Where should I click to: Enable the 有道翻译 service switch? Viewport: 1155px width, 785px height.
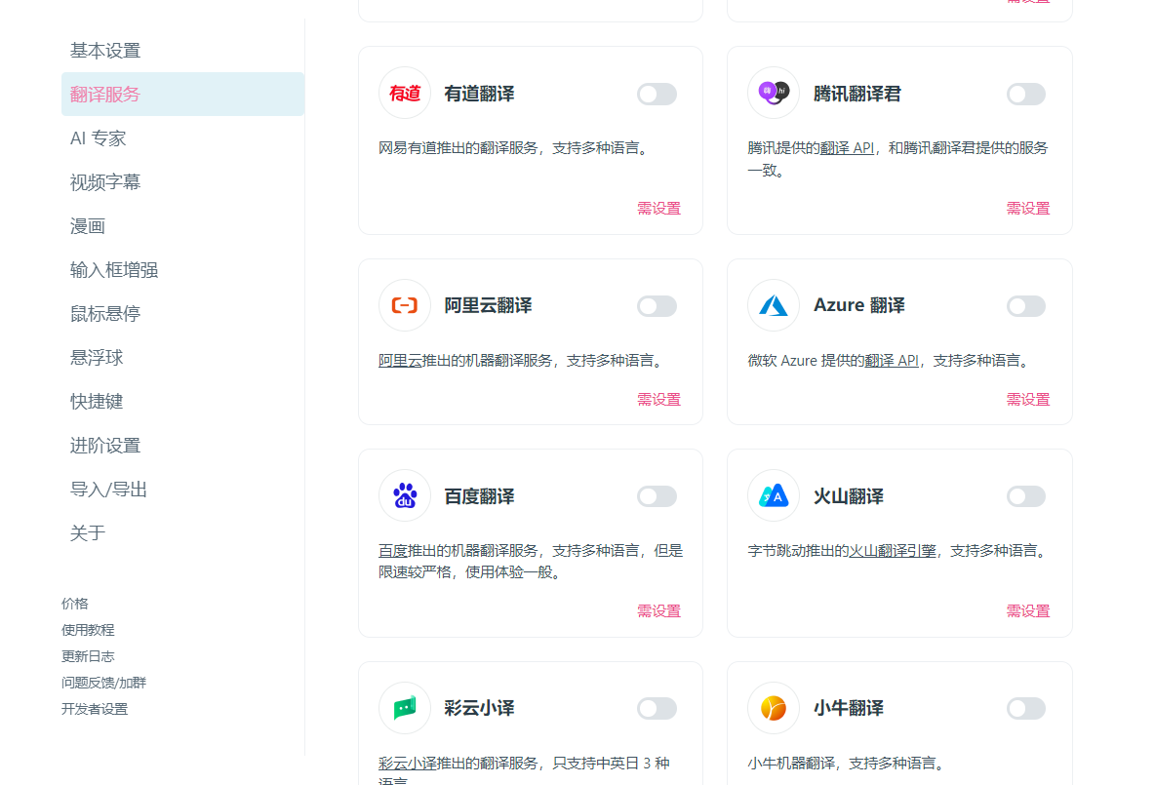pos(657,95)
